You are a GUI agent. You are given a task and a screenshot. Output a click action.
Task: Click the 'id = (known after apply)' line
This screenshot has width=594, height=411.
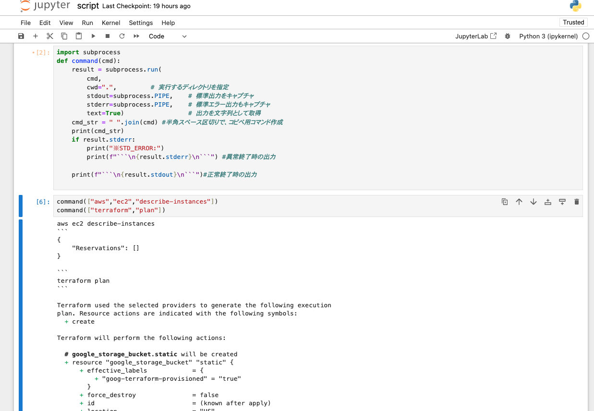tap(175, 403)
